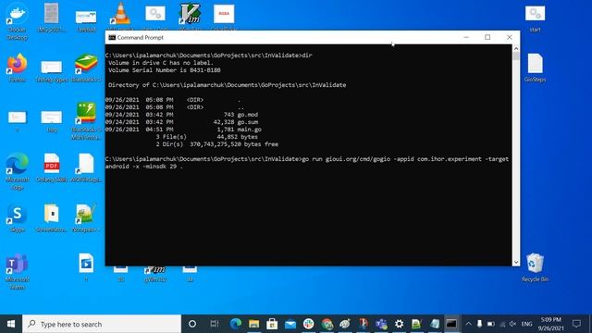Click the 'go run gioui.org/cmd/gogio' command
This screenshot has width=592, height=333.
(x=306, y=163)
